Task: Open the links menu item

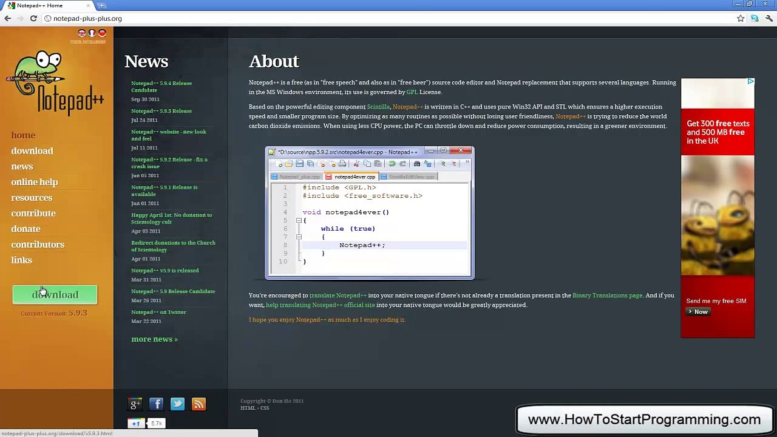Action: click(21, 260)
